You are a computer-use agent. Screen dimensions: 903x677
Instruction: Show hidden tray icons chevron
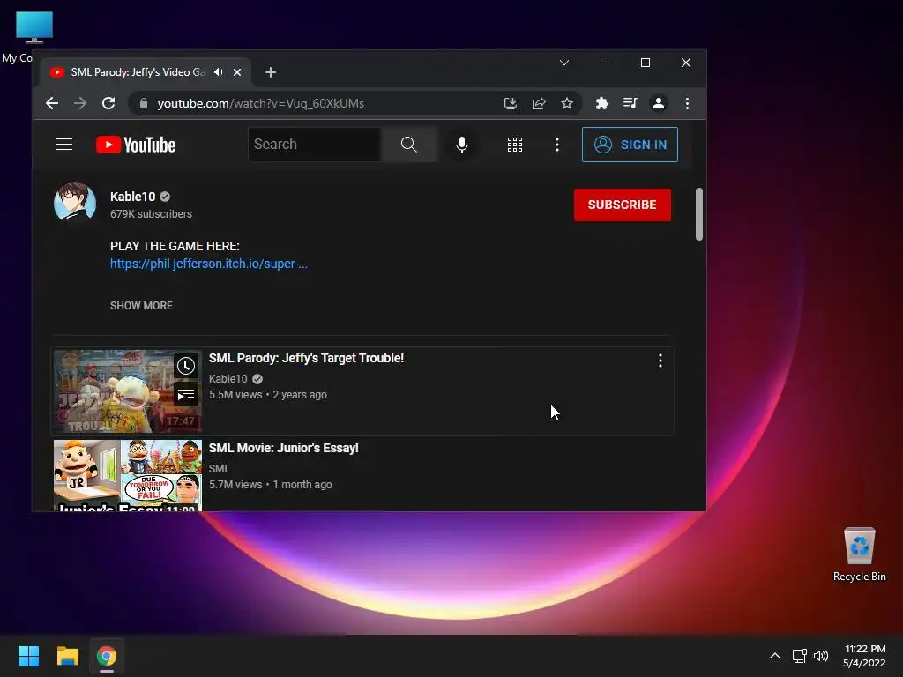775,656
